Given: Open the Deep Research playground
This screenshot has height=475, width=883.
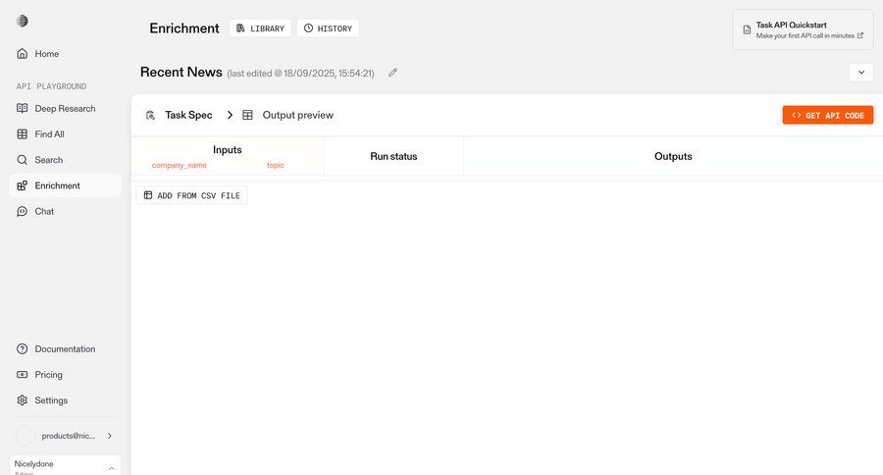Looking at the screenshot, I should (x=65, y=109).
